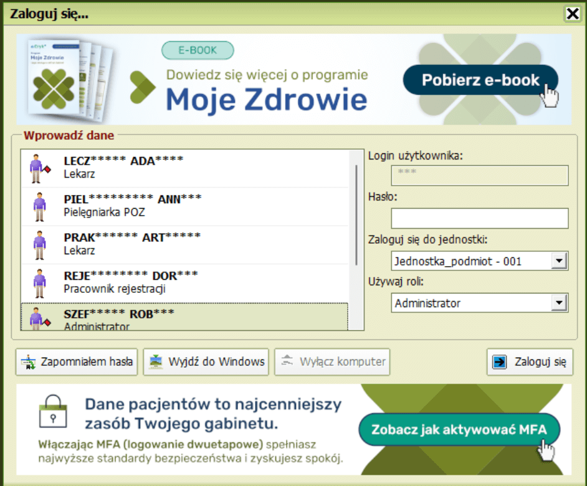Click the arrow icon on Zaloguj się
Screen dimensions: 587x486
[x=499, y=361]
